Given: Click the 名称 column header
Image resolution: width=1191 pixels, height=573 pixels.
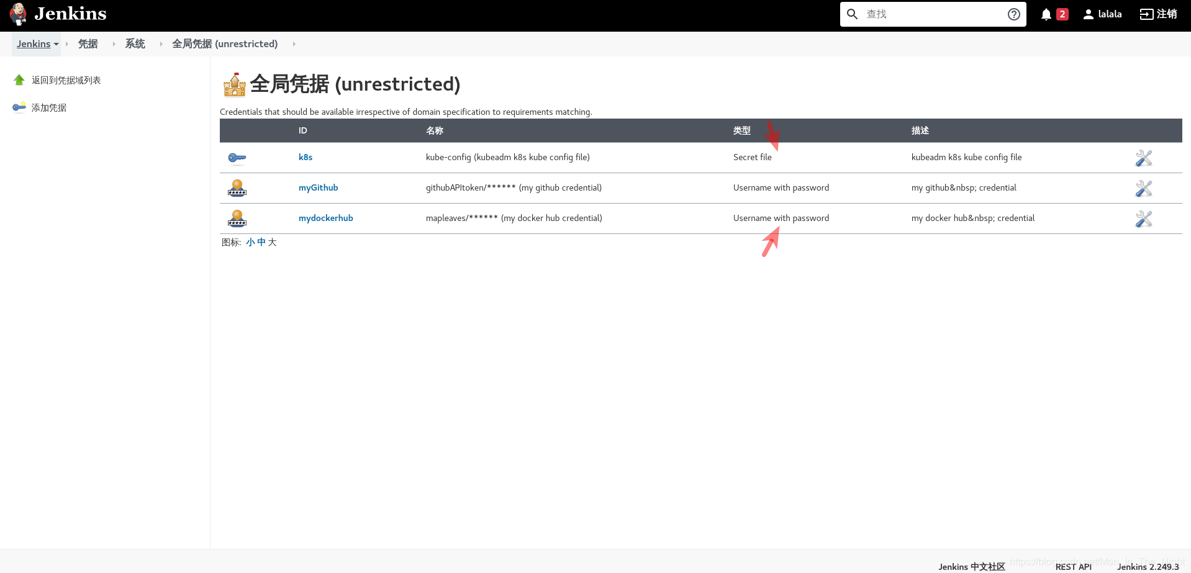Looking at the screenshot, I should tap(435, 130).
